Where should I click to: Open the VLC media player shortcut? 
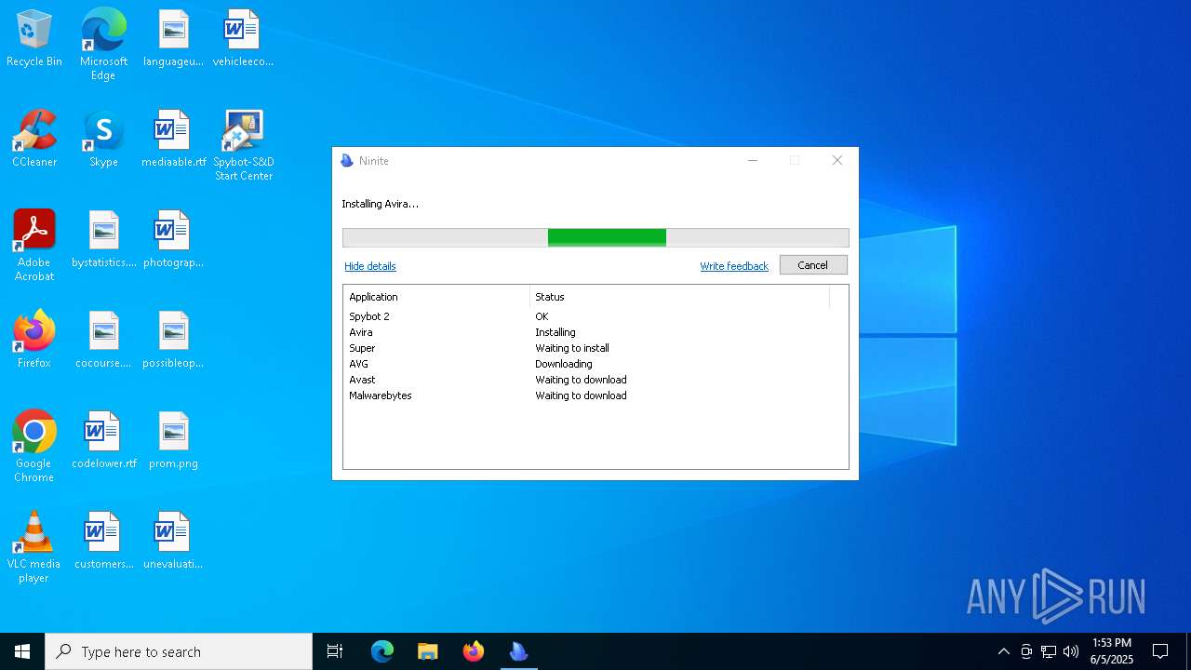pos(34,548)
